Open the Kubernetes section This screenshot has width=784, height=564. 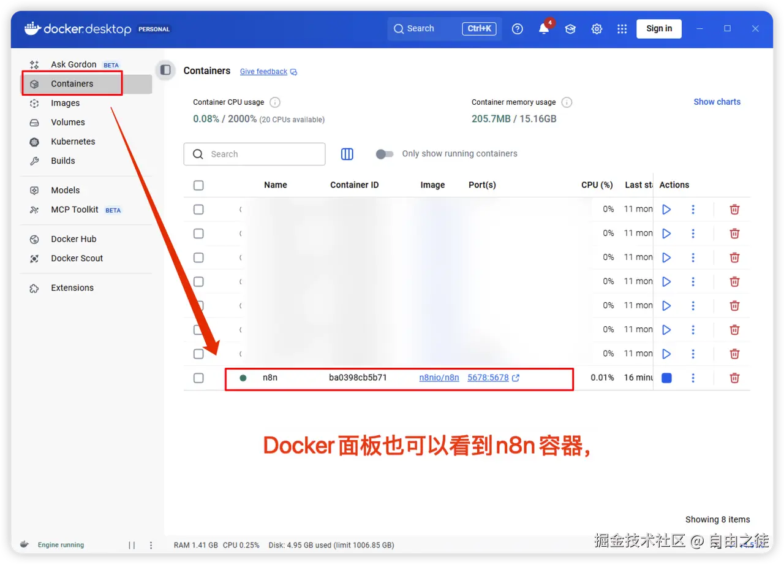tap(73, 141)
